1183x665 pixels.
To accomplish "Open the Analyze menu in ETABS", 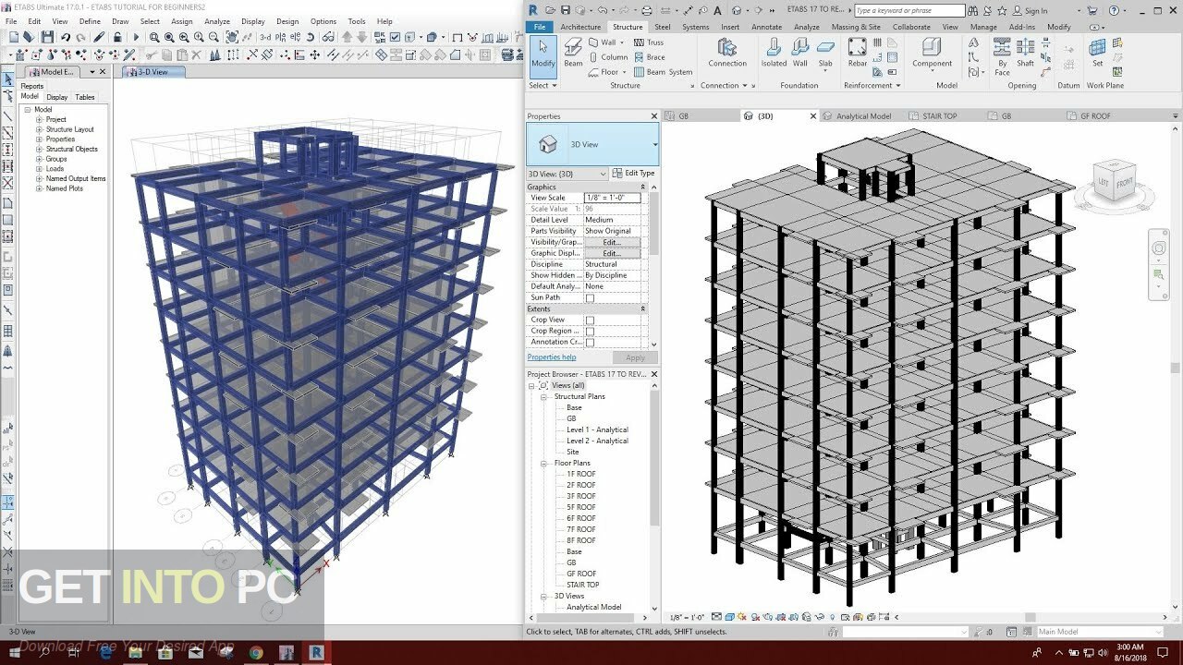I will pos(217,21).
